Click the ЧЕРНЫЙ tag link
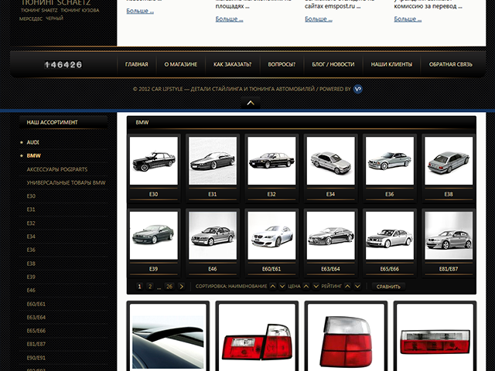This screenshot has height=371, width=495. 55,19
